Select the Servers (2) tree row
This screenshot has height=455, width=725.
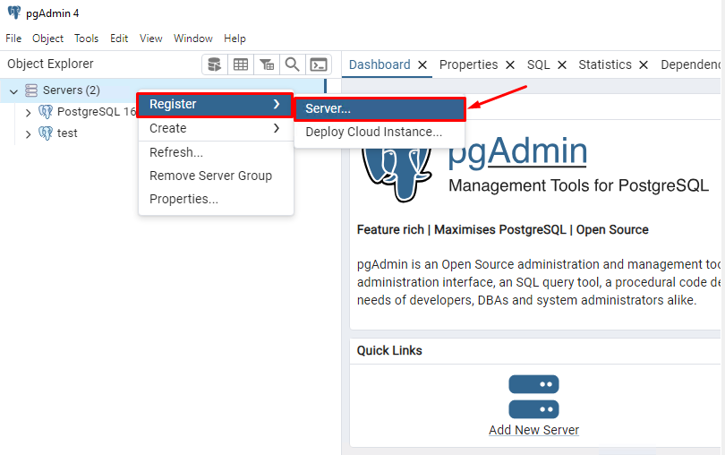(x=162, y=90)
